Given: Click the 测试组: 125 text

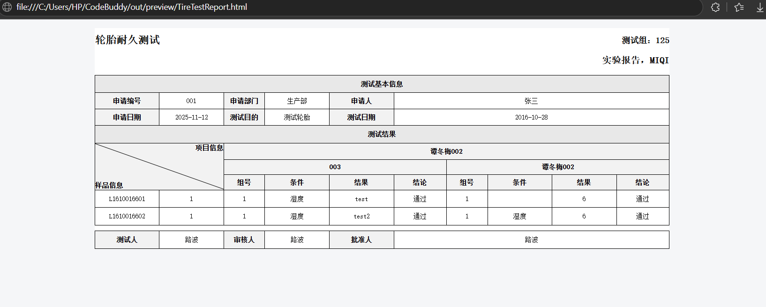Looking at the screenshot, I should [646, 40].
